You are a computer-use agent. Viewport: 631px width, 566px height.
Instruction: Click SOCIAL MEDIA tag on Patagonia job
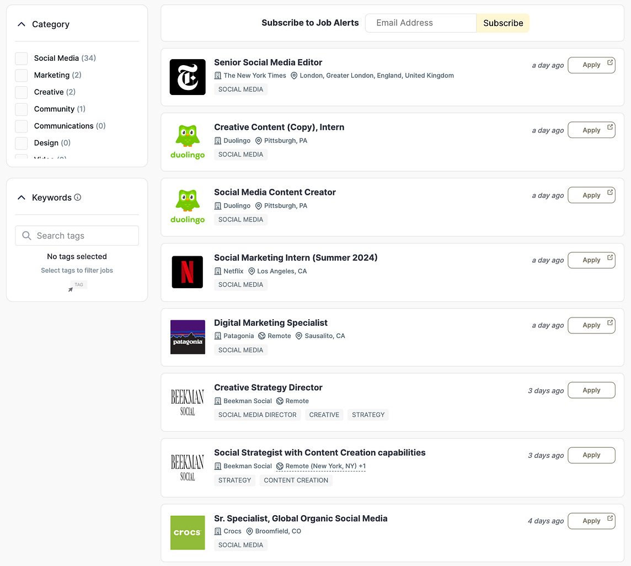click(240, 350)
